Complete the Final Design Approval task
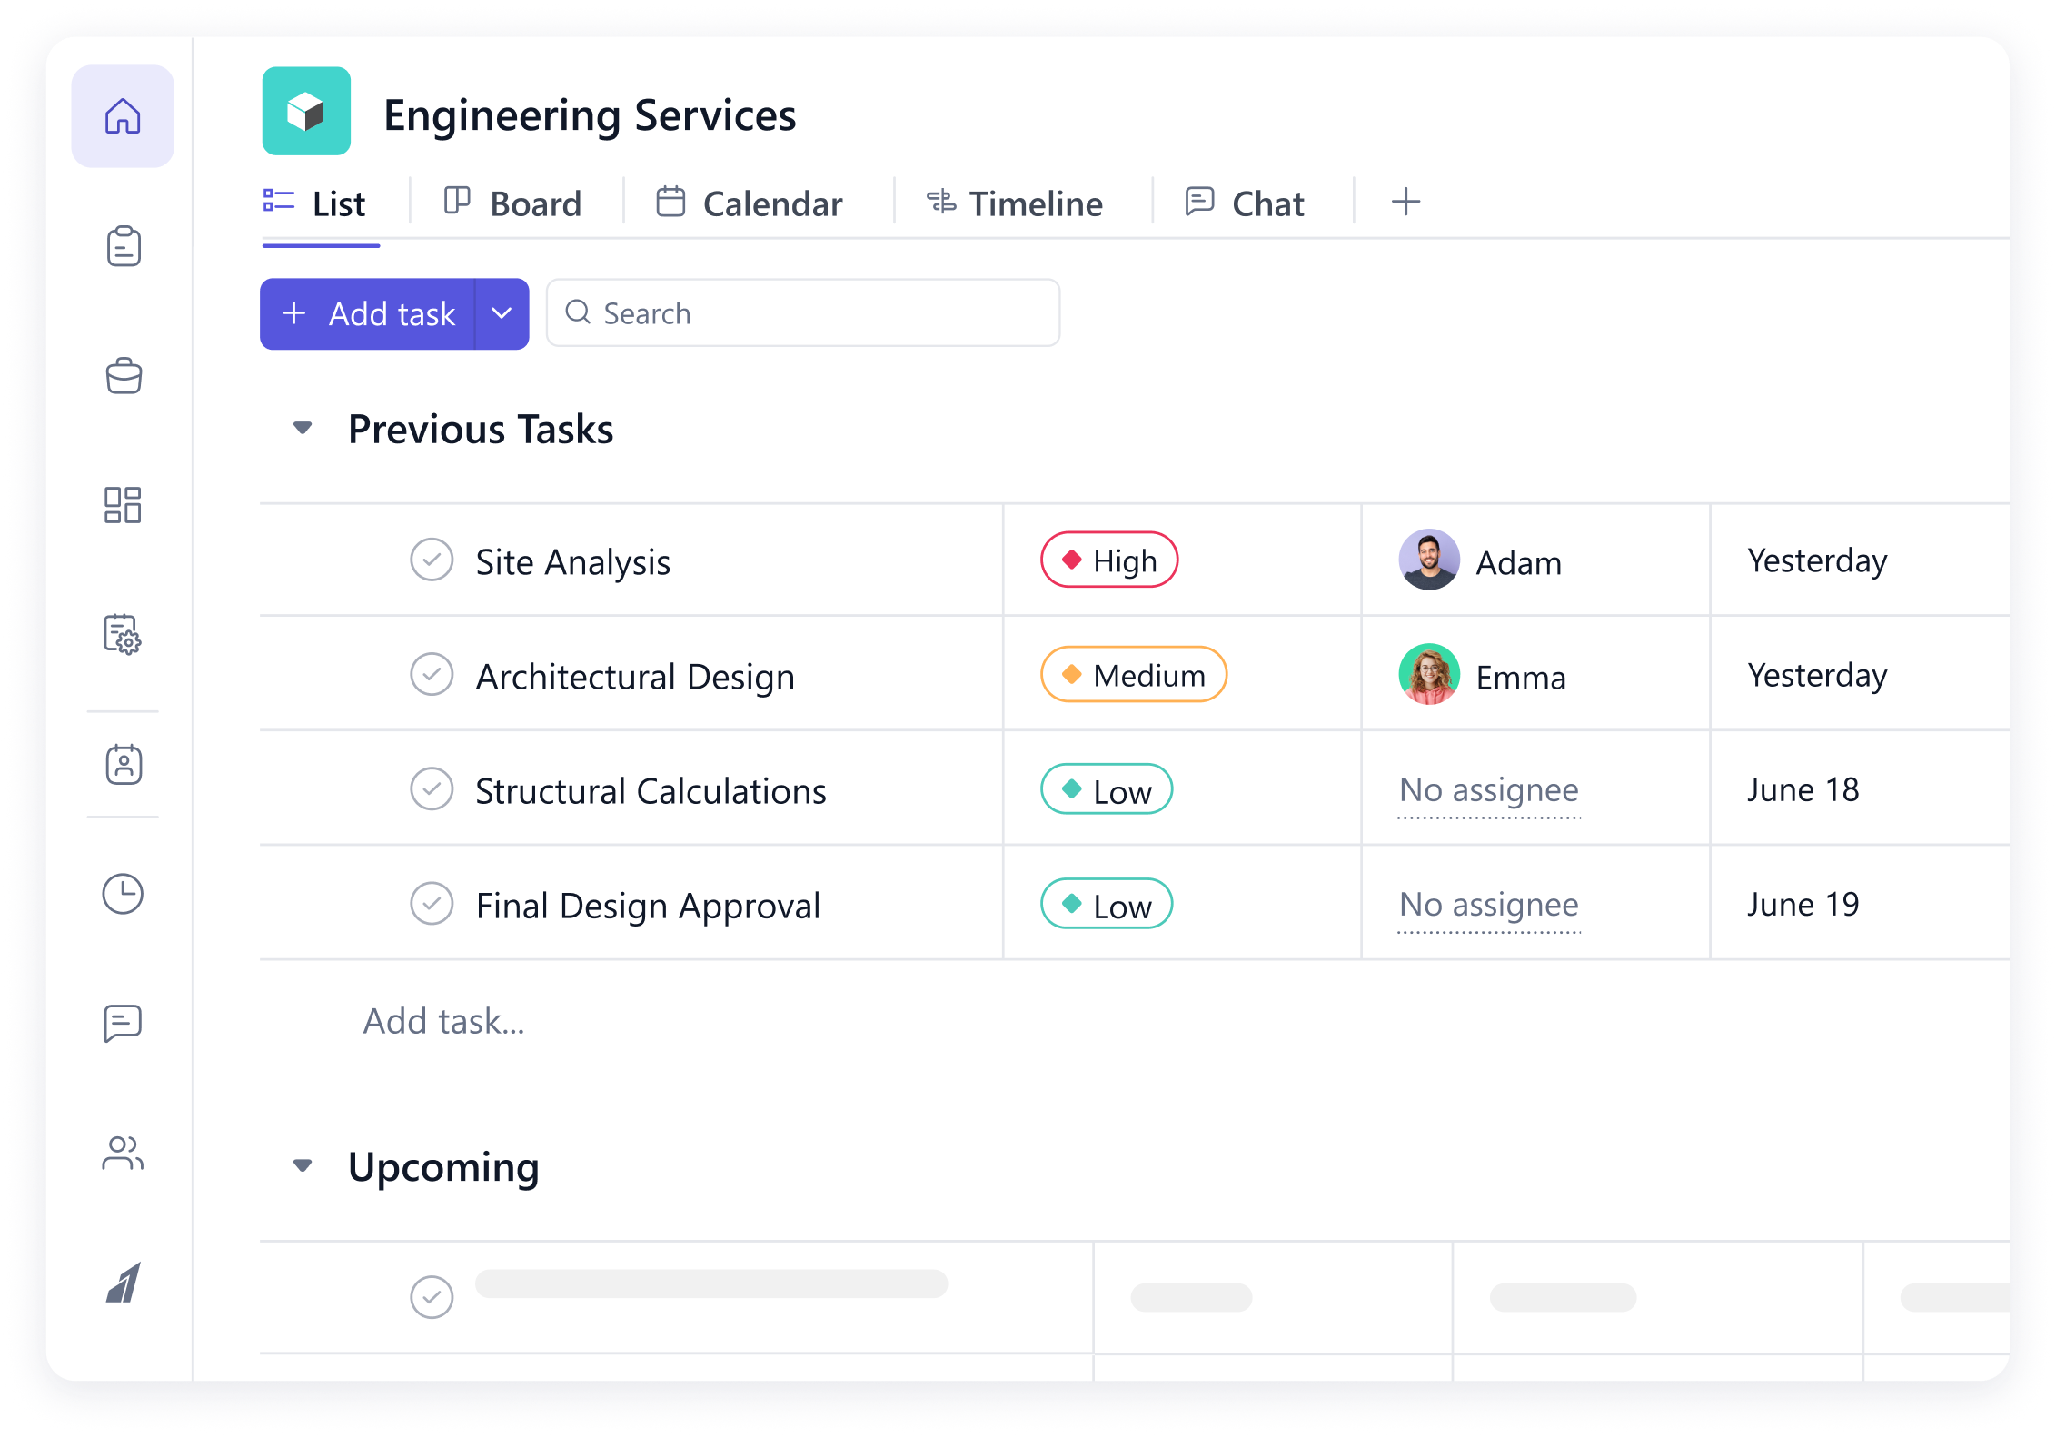The width and height of the screenshot is (2056, 1437). coord(432,904)
